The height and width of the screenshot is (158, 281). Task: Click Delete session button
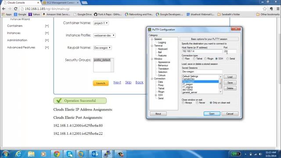pos(230,88)
